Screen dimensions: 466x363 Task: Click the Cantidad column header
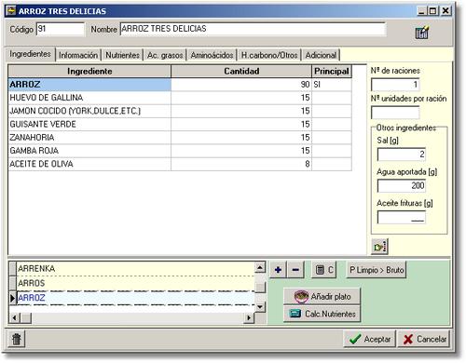pos(241,71)
